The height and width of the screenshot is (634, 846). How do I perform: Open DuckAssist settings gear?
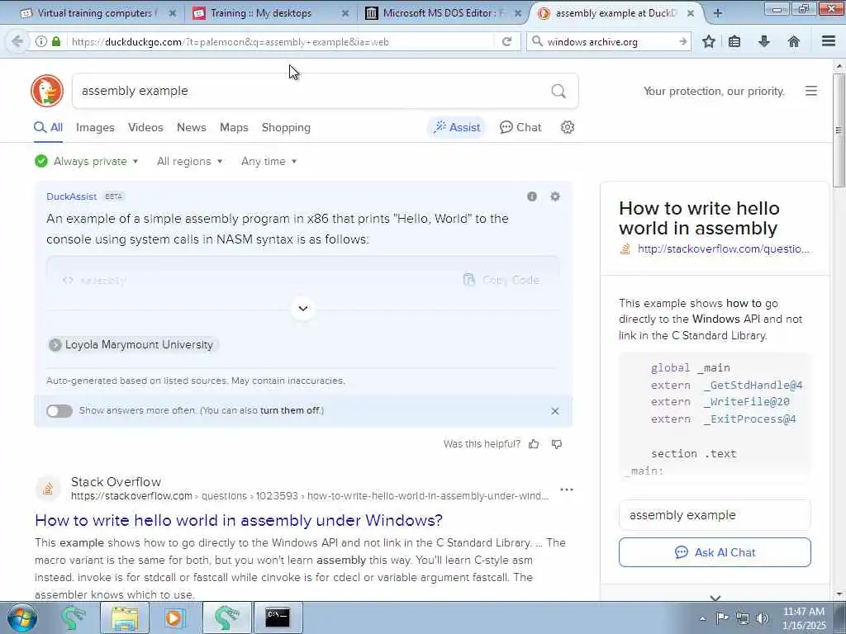pyautogui.click(x=555, y=196)
